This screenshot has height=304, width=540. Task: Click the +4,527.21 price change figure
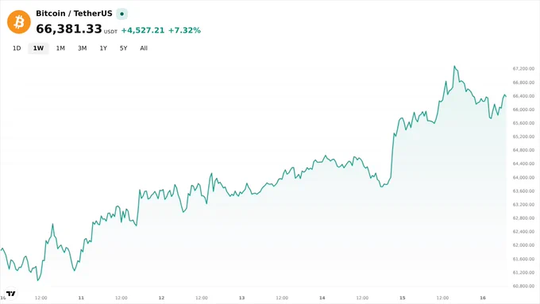coord(143,30)
